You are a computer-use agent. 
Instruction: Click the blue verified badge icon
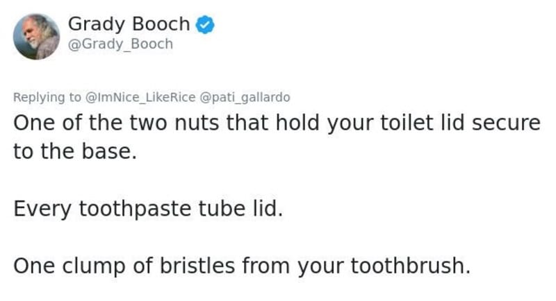204,24
